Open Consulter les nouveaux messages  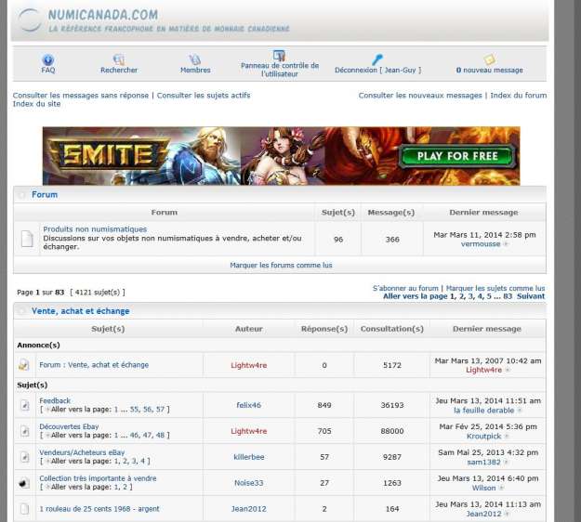[x=420, y=95]
